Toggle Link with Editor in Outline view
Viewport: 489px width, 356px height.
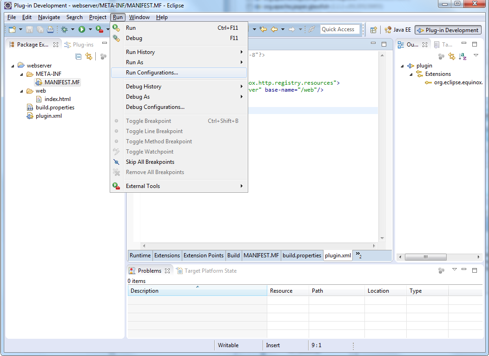(x=451, y=56)
